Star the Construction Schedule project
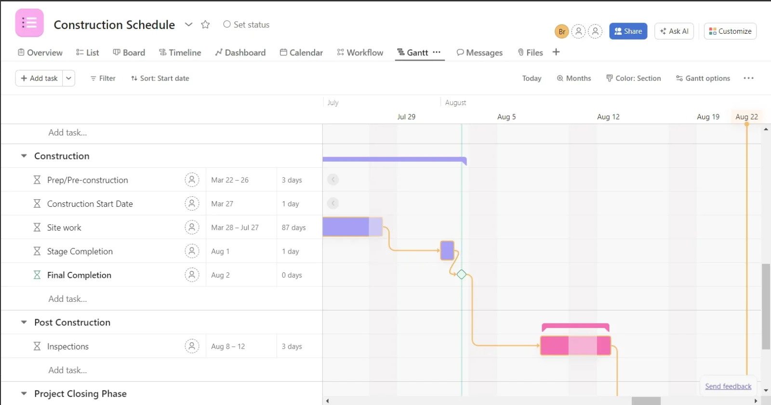Screen dimensions: 771x405 pyautogui.click(x=205, y=25)
